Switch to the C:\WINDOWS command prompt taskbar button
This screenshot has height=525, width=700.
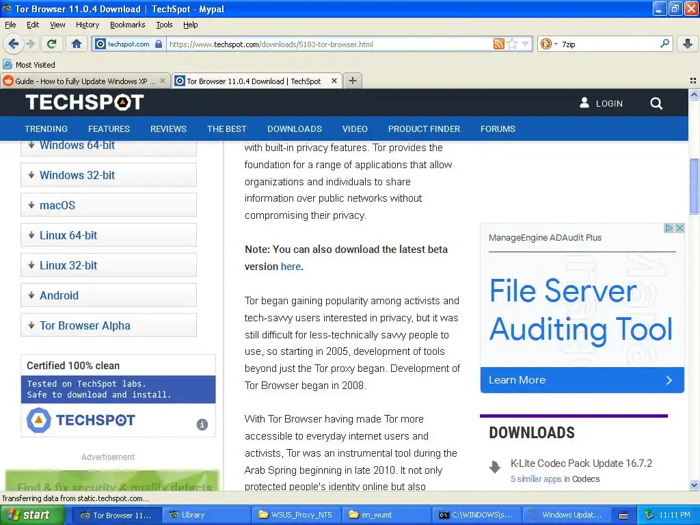pos(476,515)
